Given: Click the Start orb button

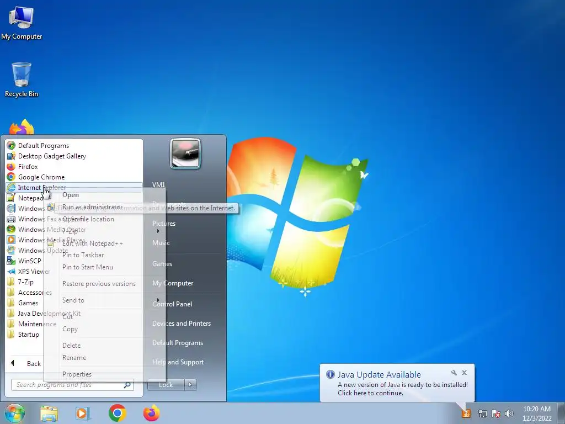Looking at the screenshot, I should (15, 413).
